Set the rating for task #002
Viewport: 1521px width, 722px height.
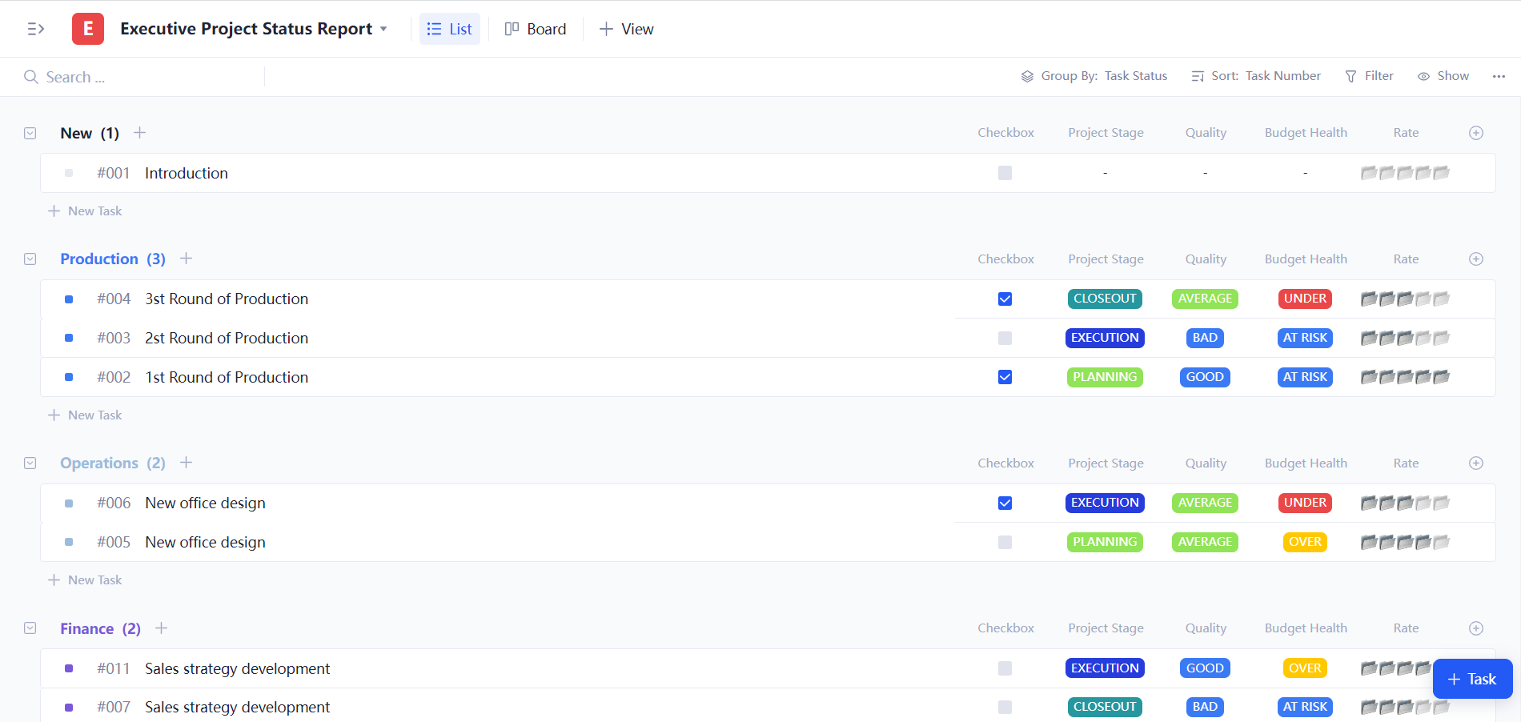point(1404,377)
